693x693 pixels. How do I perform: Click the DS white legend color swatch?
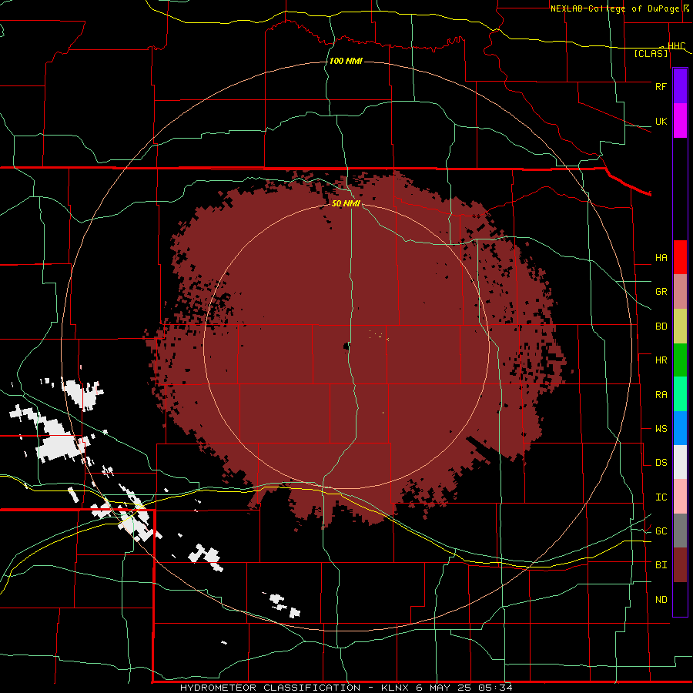(680, 462)
